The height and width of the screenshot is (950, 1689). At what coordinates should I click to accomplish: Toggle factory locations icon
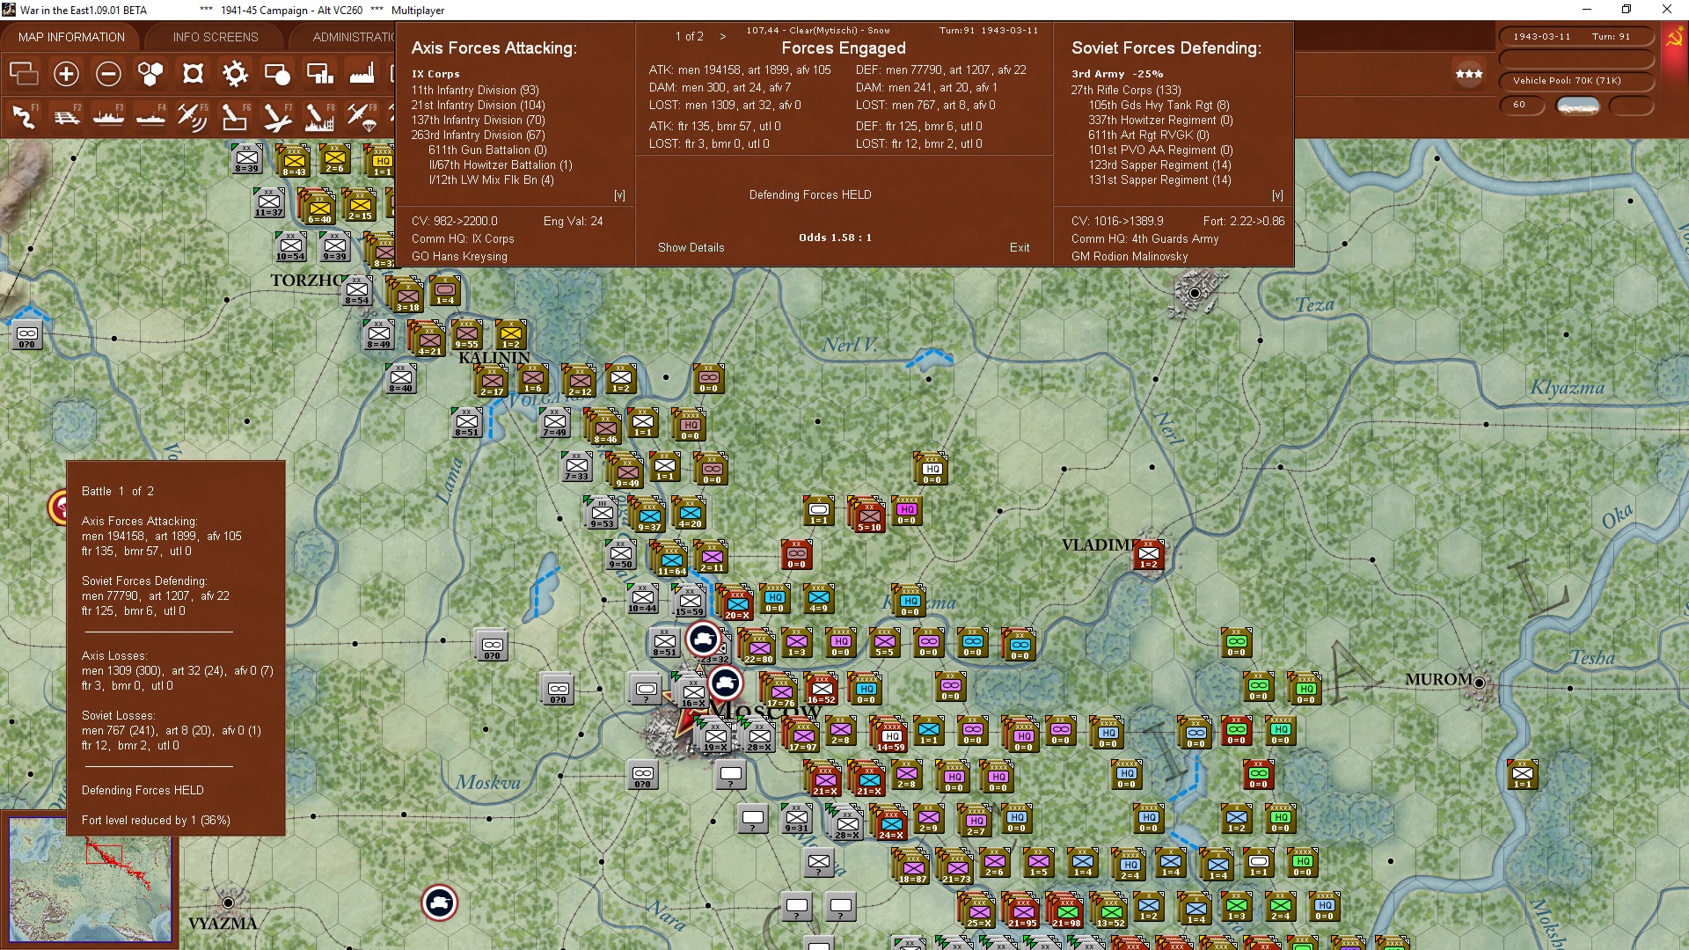(362, 74)
